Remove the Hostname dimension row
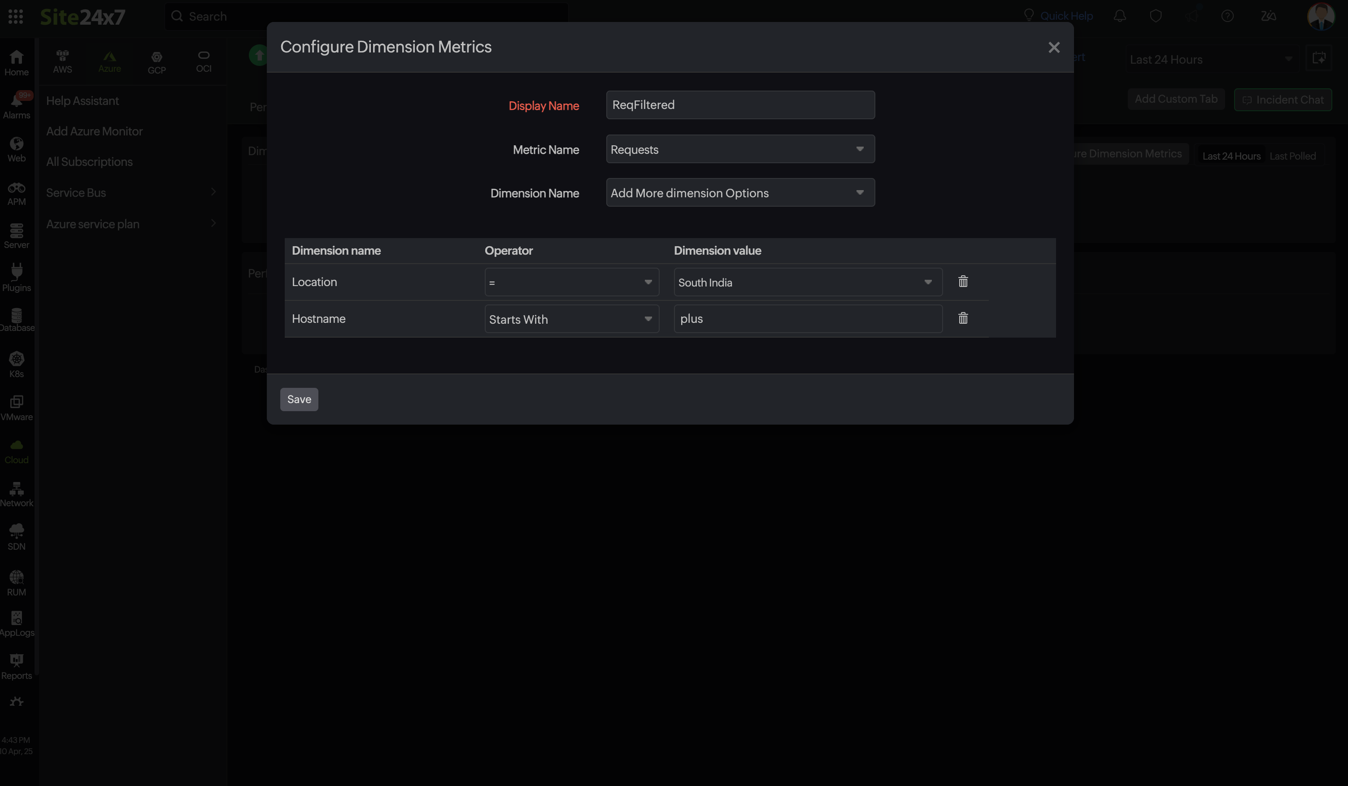Viewport: 1348px width, 786px height. (x=963, y=318)
